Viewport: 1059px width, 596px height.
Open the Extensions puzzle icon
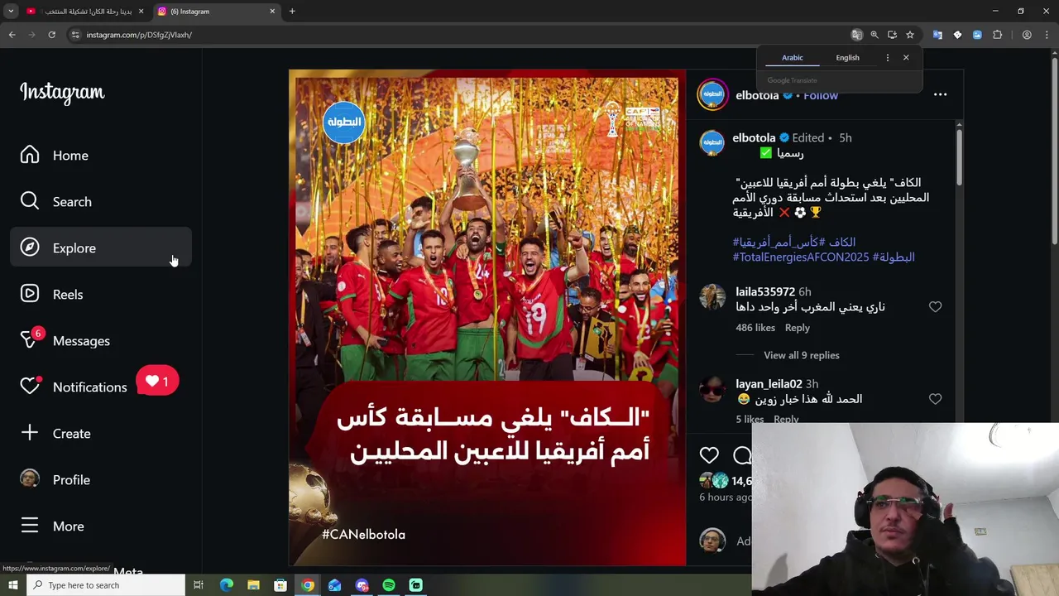coord(997,35)
